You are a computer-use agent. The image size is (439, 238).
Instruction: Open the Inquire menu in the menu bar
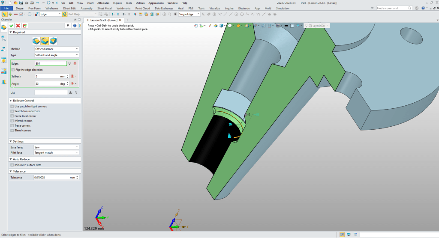point(117,3)
